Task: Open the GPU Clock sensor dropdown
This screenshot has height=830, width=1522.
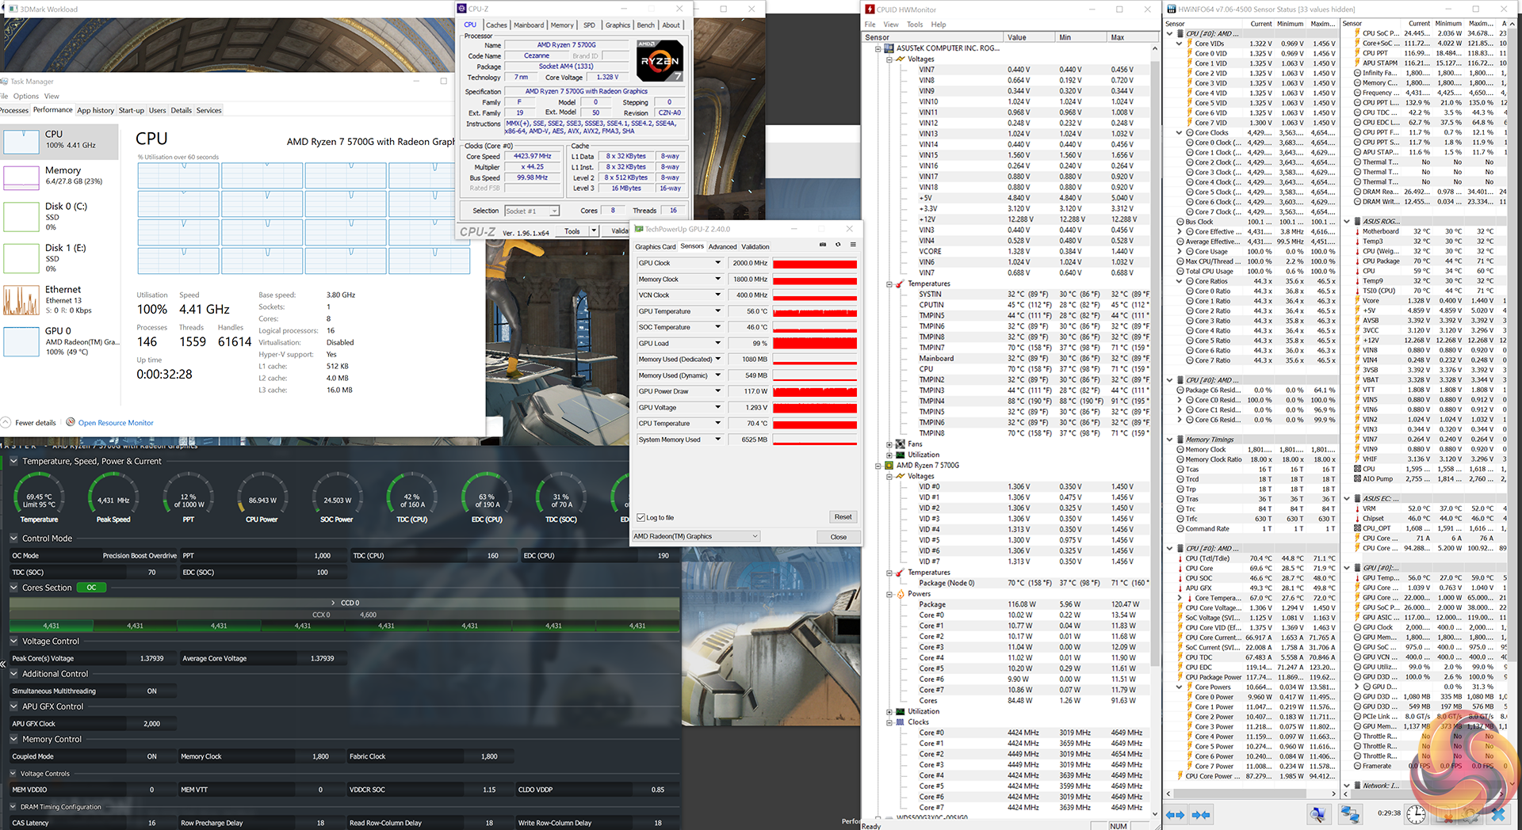Action: 718,263
